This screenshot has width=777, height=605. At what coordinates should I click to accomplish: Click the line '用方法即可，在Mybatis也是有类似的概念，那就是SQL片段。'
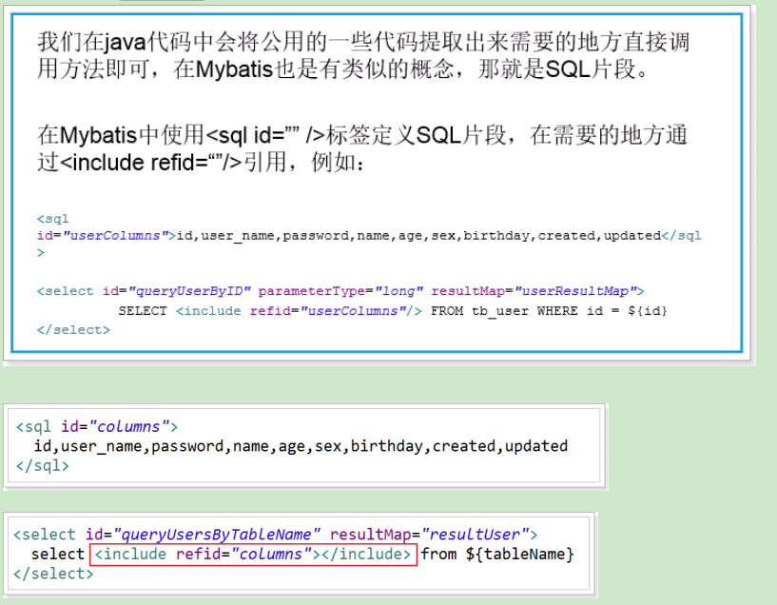click(x=343, y=68)
